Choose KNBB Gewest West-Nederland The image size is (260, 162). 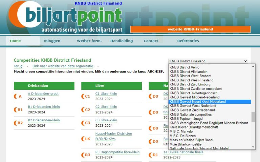(210, 106)
